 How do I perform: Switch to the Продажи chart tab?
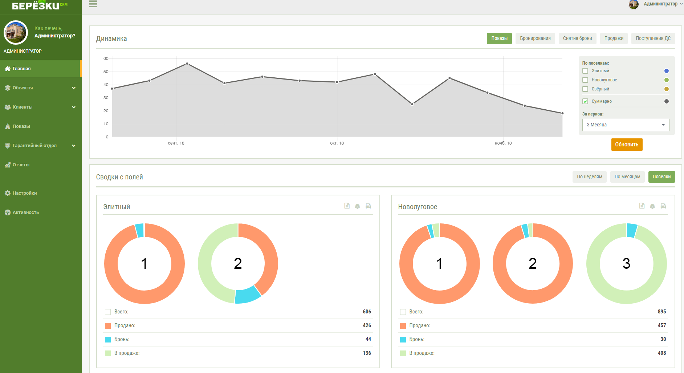tap(614, 38)
